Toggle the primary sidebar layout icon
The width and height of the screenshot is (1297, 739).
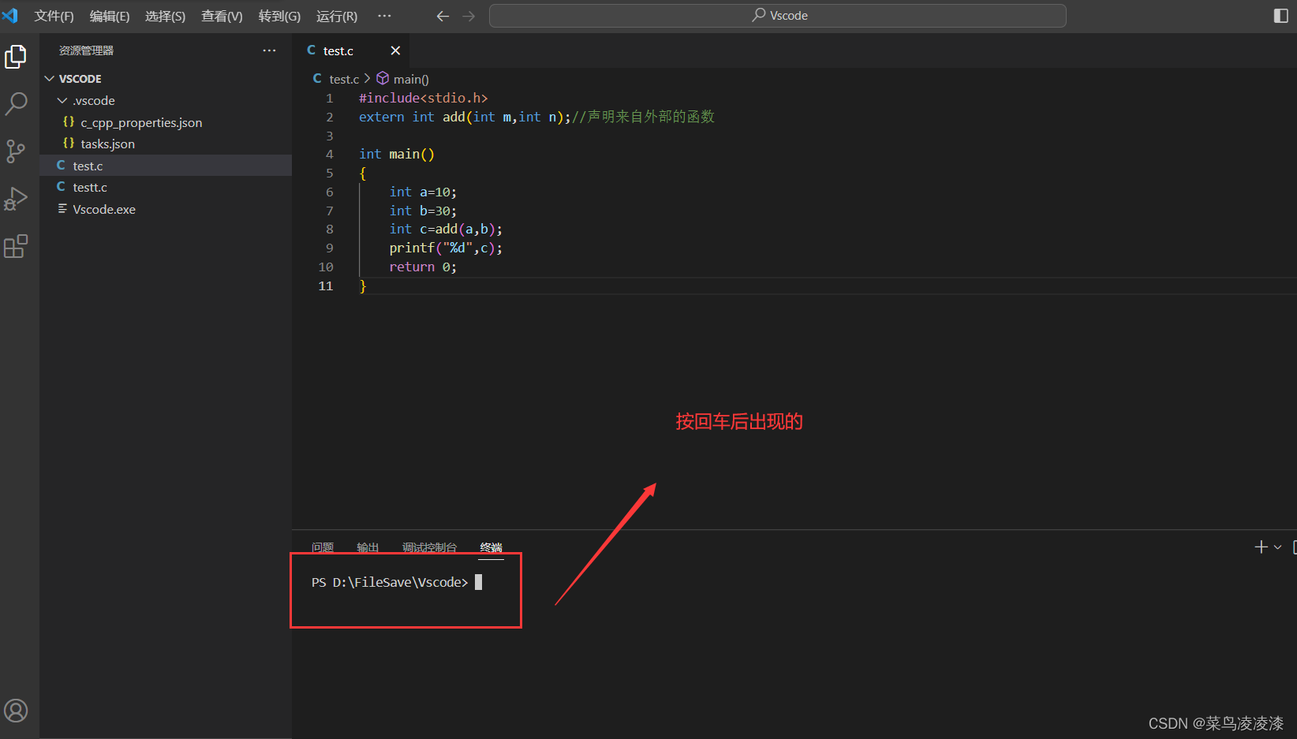click(1280, 16)
